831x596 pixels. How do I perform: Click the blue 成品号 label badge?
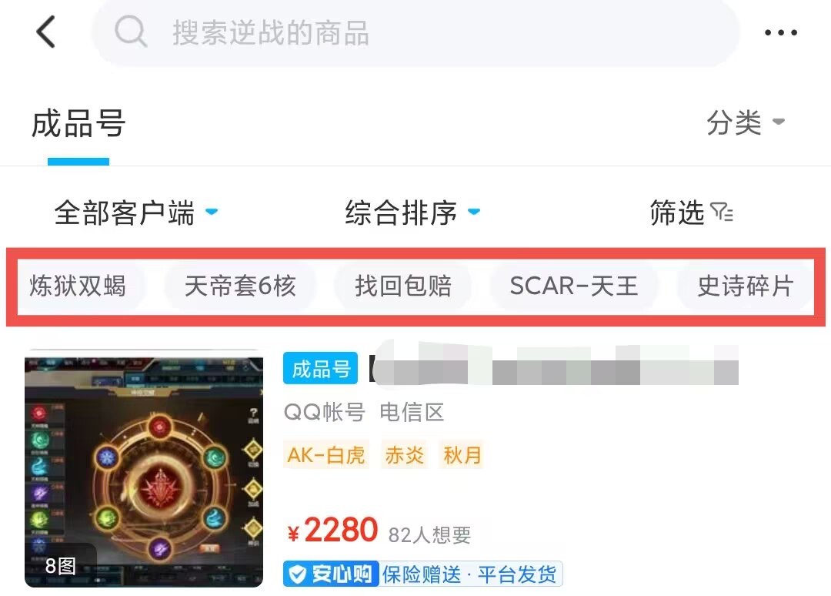(x=321, y=369)
